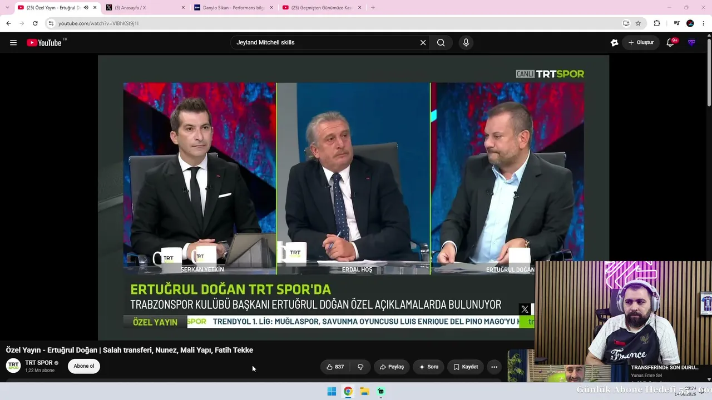Share the video via Paylaş
The image size is (712, 400).
pos(392,367)
